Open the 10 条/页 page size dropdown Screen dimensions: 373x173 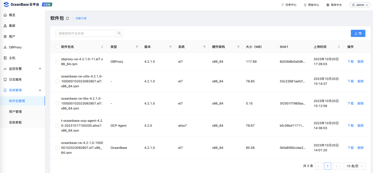tap(354, 166)
